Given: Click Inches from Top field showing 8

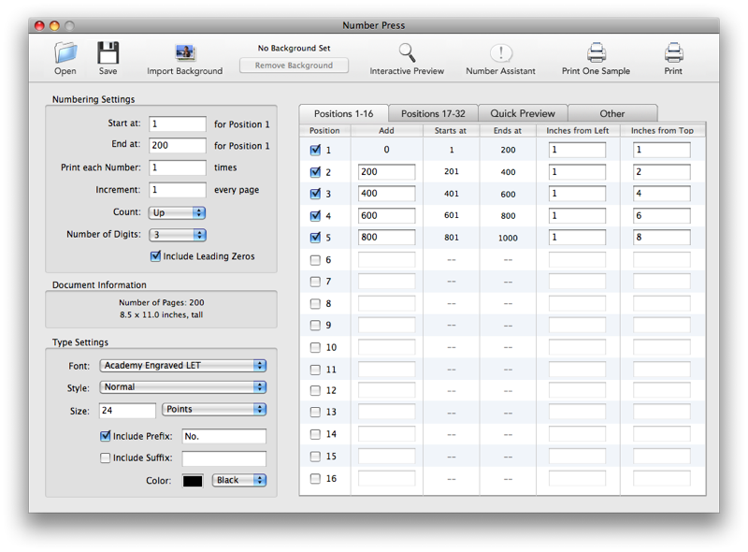Looking at the screenshot, I should (x=662, y=238).
